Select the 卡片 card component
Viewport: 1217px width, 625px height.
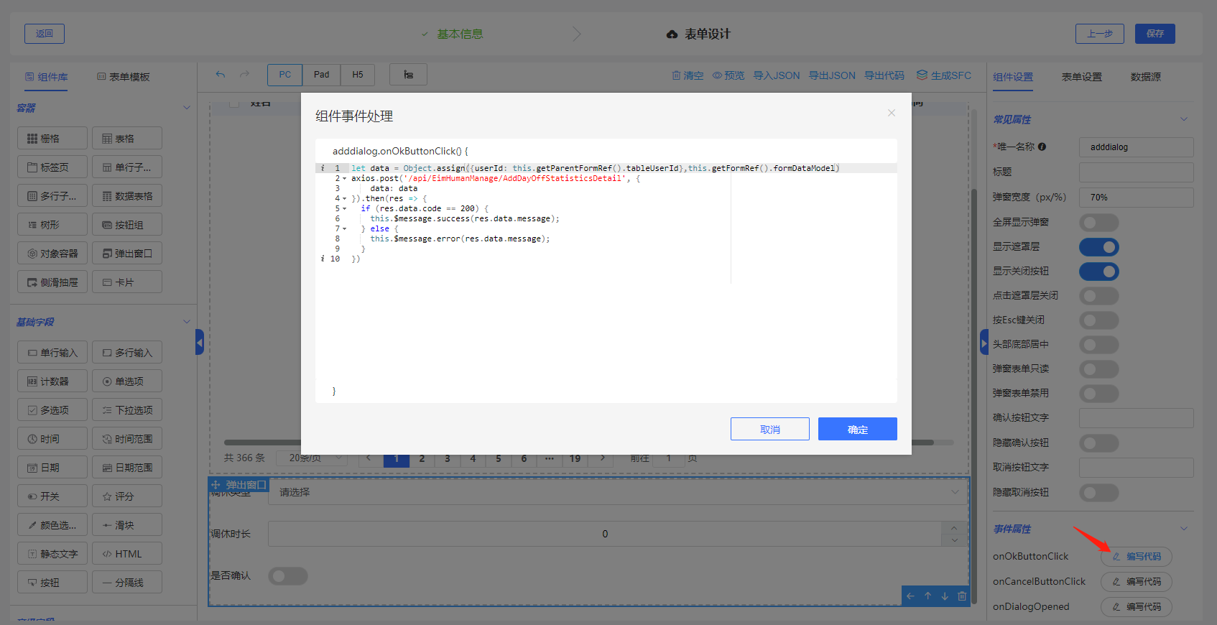click(x=127, y=282)
